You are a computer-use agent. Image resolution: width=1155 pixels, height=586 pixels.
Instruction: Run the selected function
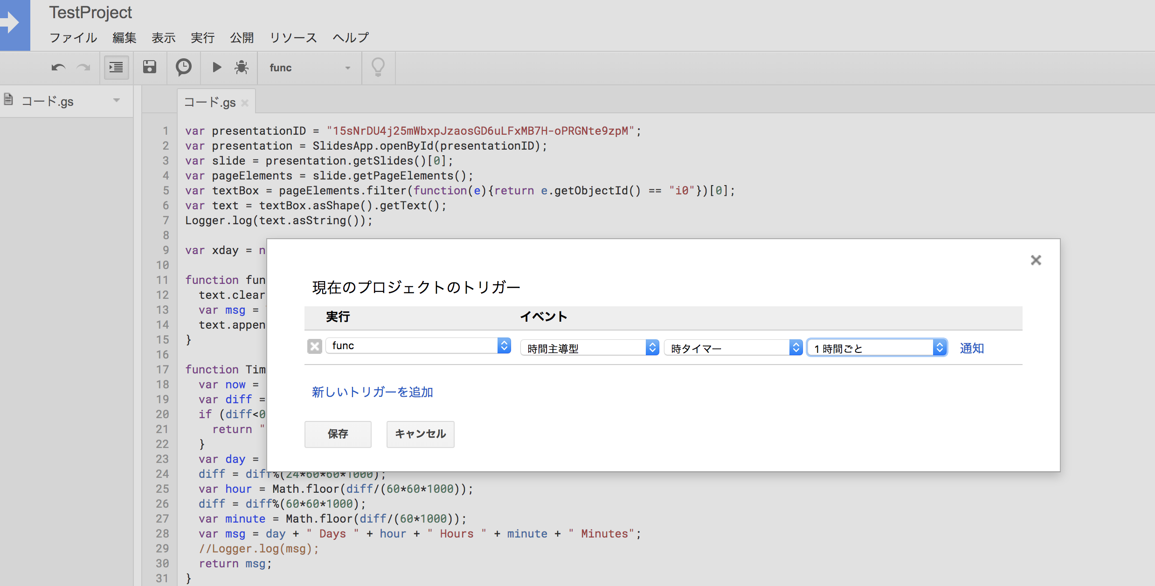pyautogui.click(x=217, y=68)
